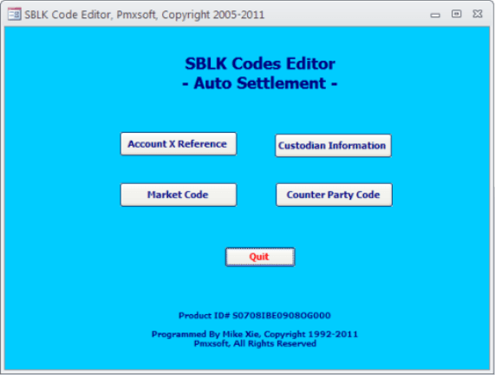Close the SBLK Code Editor window
This screenshot has height=375, width=495.
point(478,14)
